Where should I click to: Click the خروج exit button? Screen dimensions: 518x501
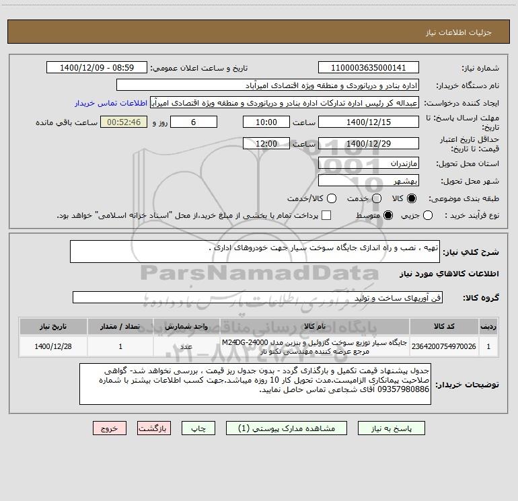(110, 428)
